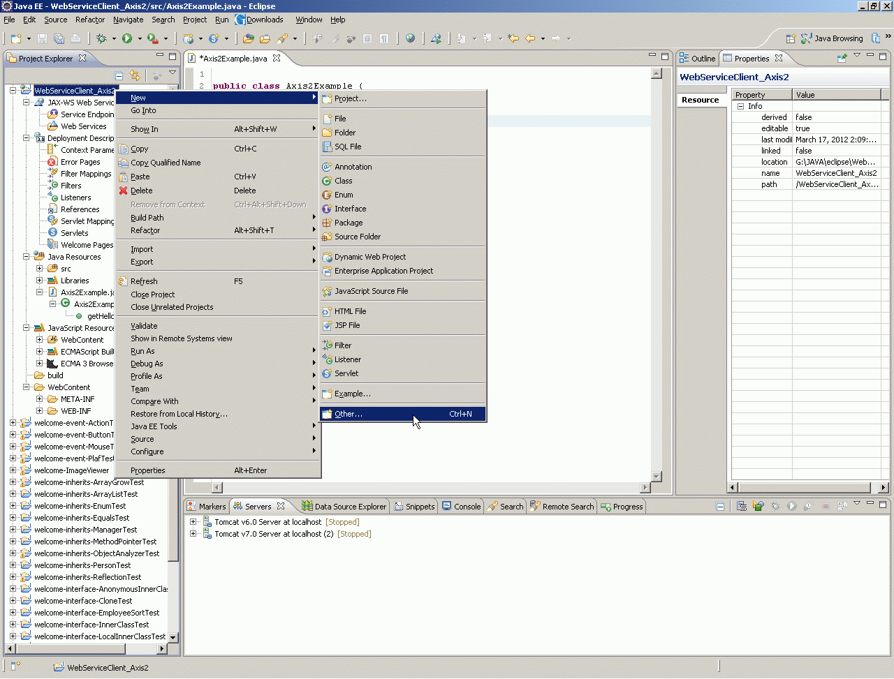894x679 pixels.
Task: Switch to the Markers tab
Action: [207, 507]
